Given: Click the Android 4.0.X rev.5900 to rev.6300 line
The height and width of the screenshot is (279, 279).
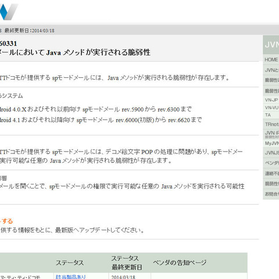Looking at the screenshot, I should 96,109.
